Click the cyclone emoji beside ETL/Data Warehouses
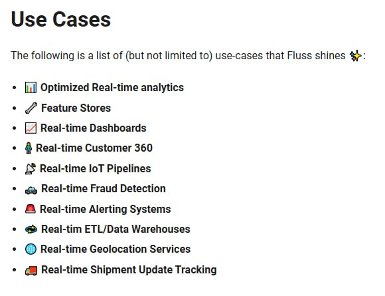Image resolution: width=385 pixels, height=296 pixels. [x=31, y=229]
